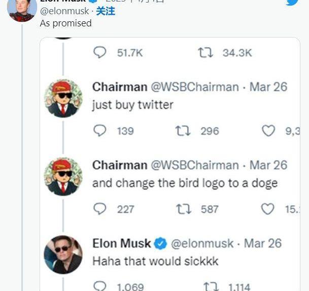This screenshot has width=309, height=291.
Task: Click the blue 关注 follow link
Action: pyautogui.click(x=106, y=11)
